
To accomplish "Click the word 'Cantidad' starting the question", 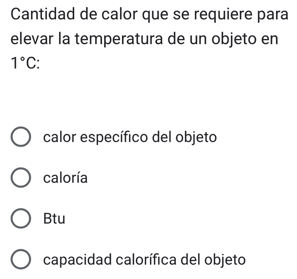I will tap(43, 14).
